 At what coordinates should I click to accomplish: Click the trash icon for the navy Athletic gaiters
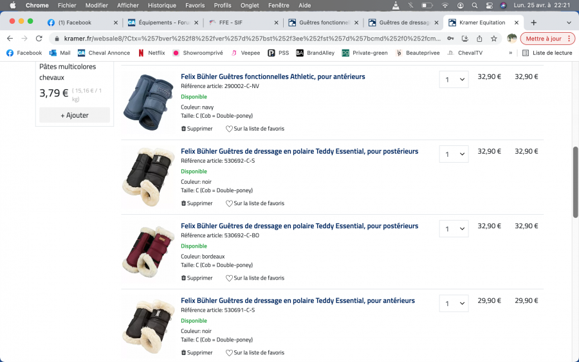tap(183, 129)
